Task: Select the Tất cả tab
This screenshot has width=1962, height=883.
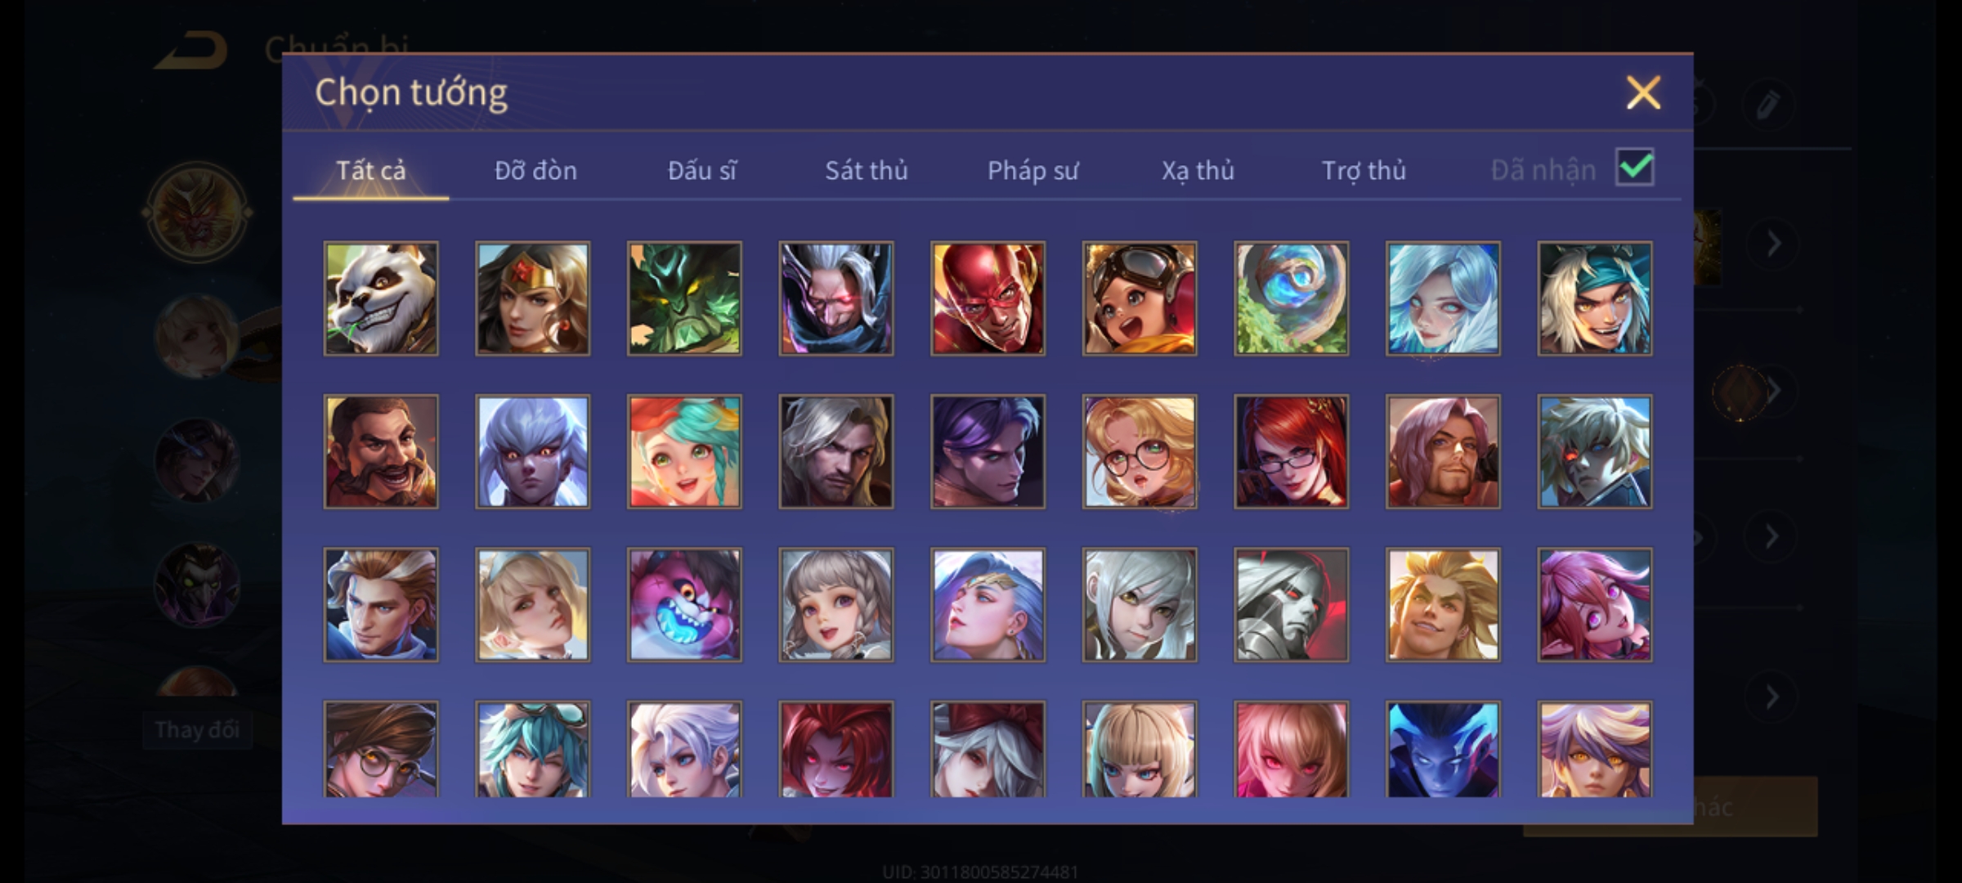Action: pos(370,170)
